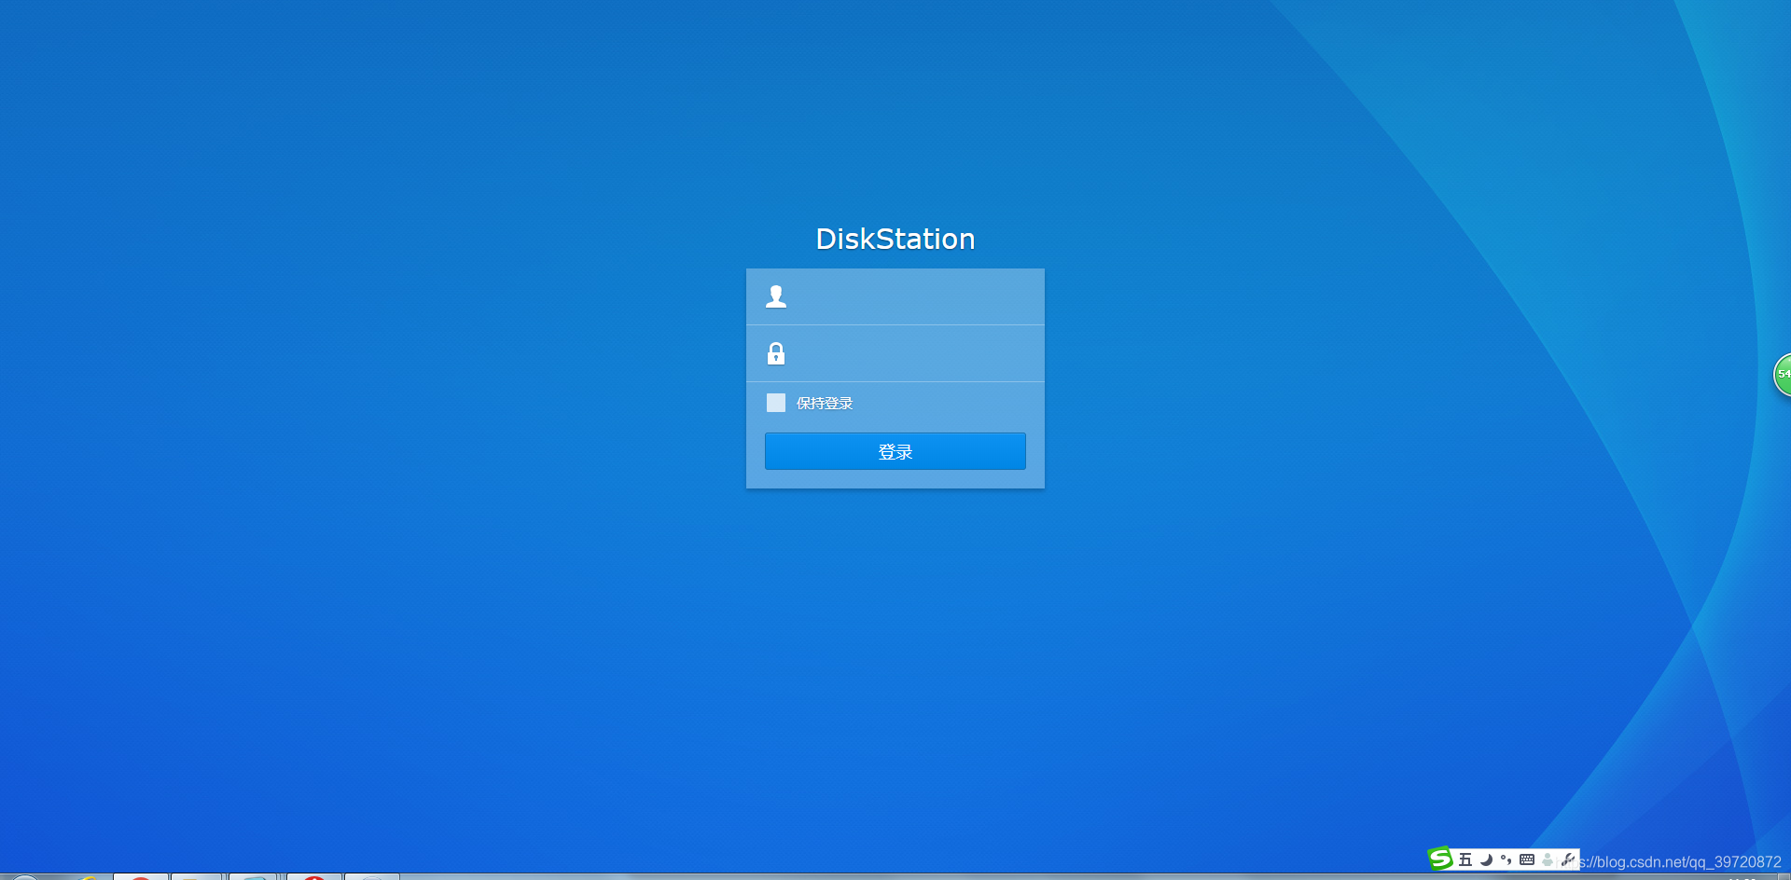
Task: Enable the 保持登录 stay signed in checkbox
Action: 776,403
